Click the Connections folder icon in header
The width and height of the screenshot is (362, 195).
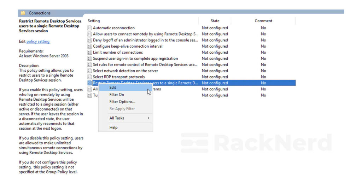pos(23,13)
